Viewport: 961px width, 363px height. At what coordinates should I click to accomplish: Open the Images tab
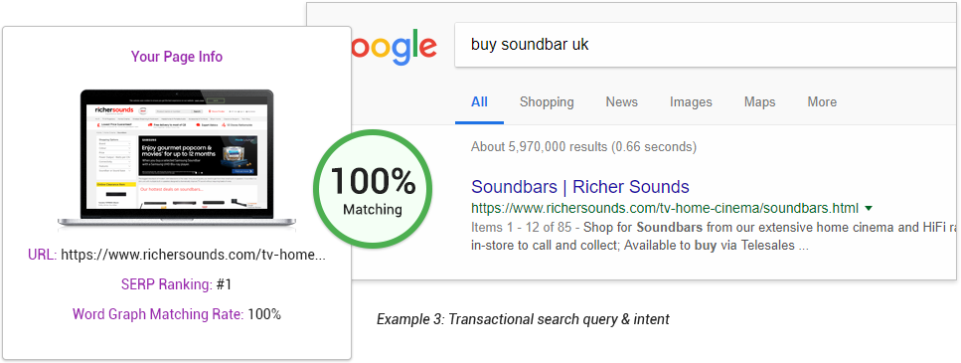coord(691,102)
